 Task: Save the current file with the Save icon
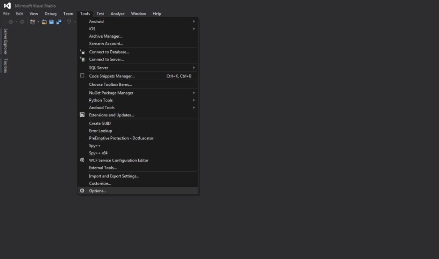tap(52, 22)
